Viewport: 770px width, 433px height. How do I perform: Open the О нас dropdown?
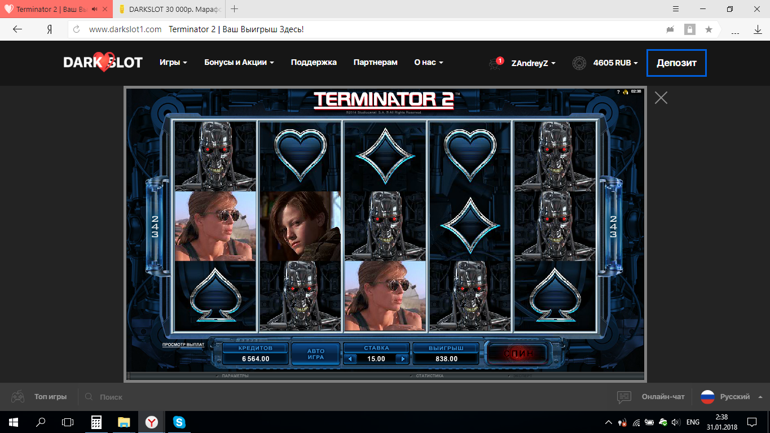(429, 62)
